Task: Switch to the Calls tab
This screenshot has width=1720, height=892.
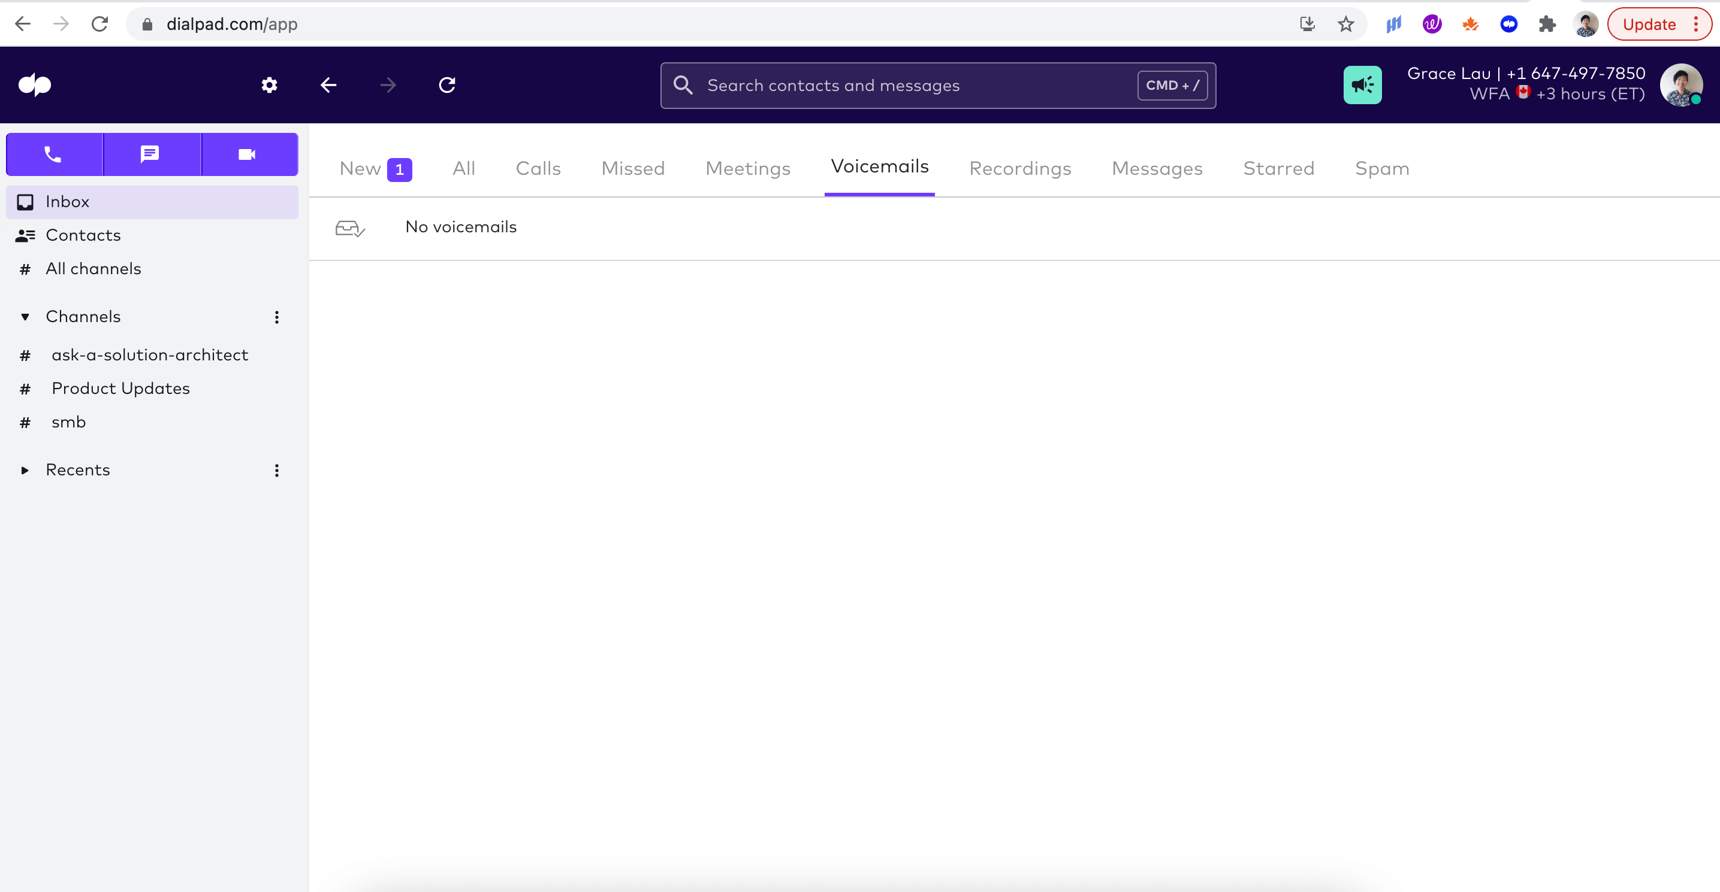Action: click(538, 169)
